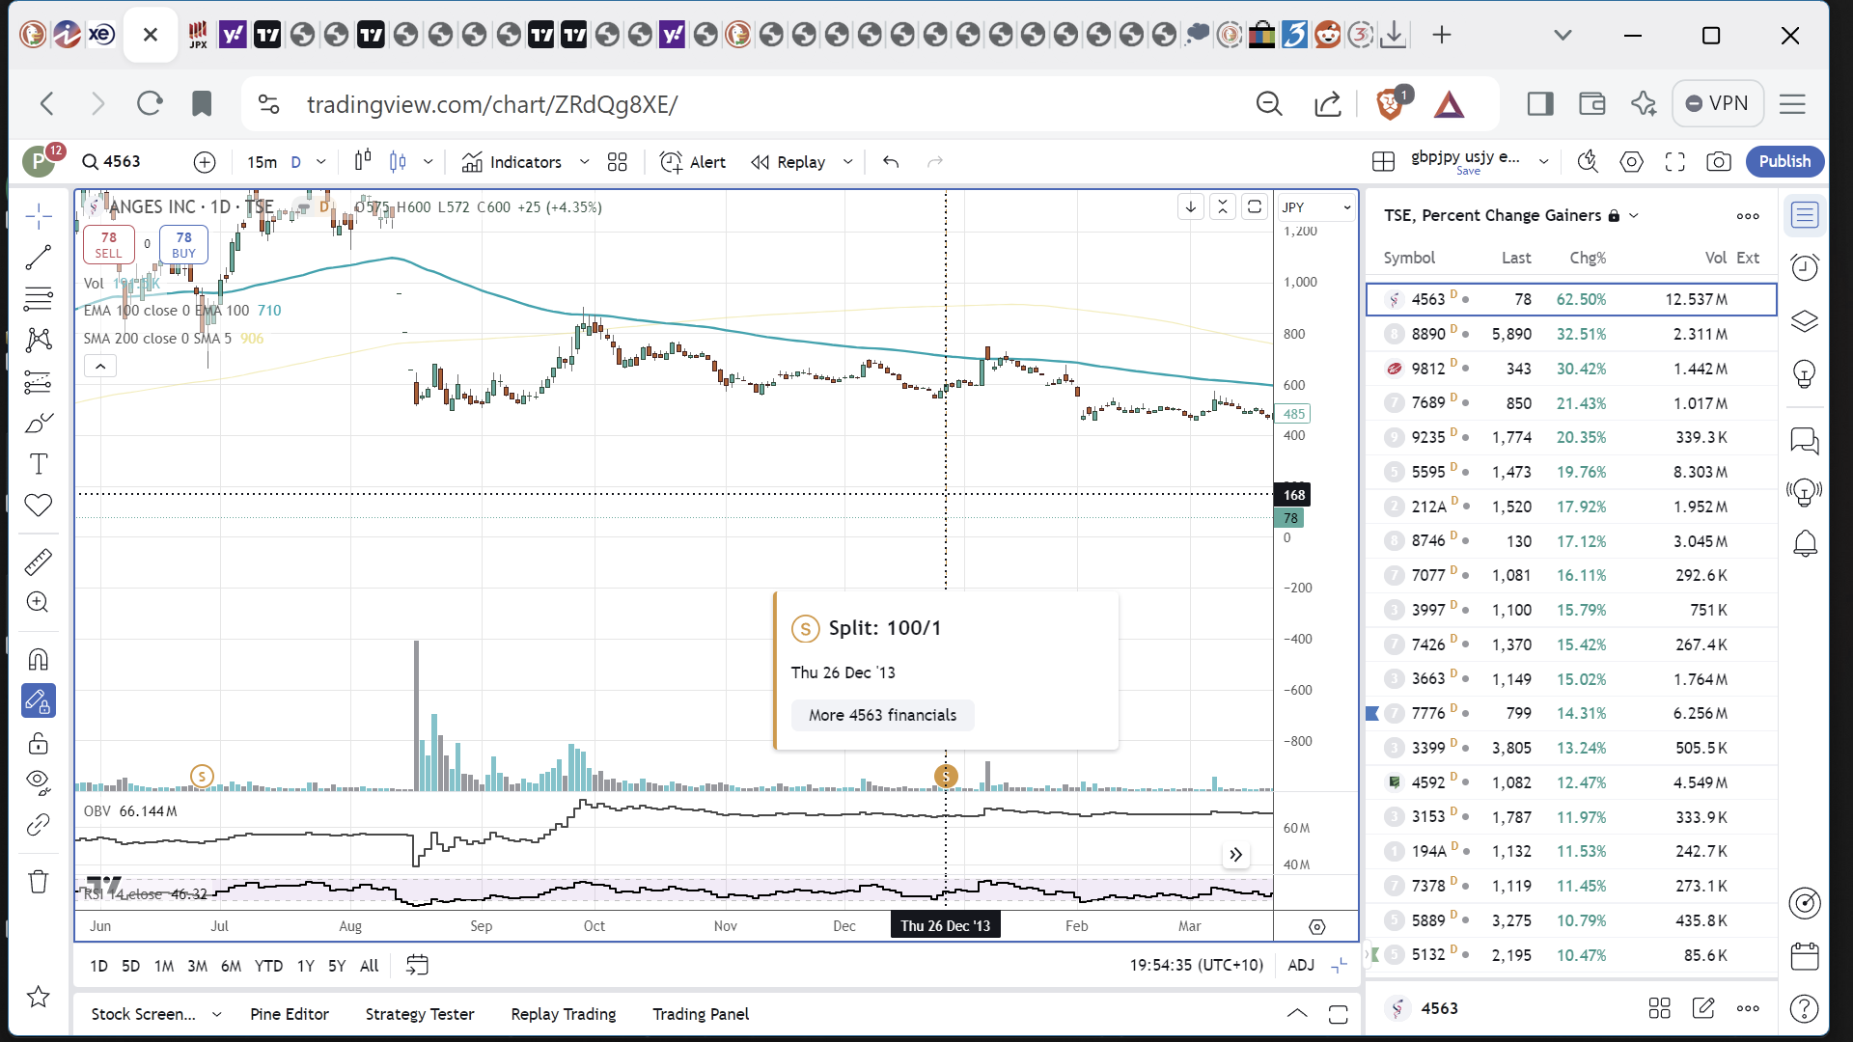Select the text annotation tool
This screenshot has width=1853, height=1042.
pos(39,464)
